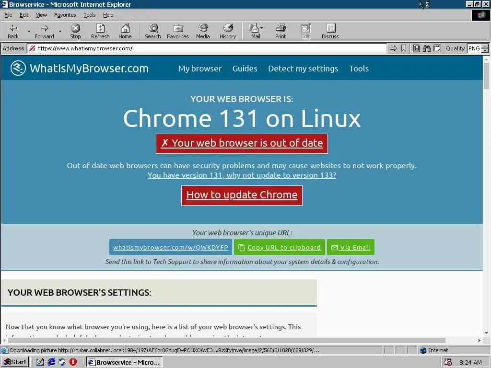Stop loading with the Stop button

pyautogui.click(x=75, y=31)
